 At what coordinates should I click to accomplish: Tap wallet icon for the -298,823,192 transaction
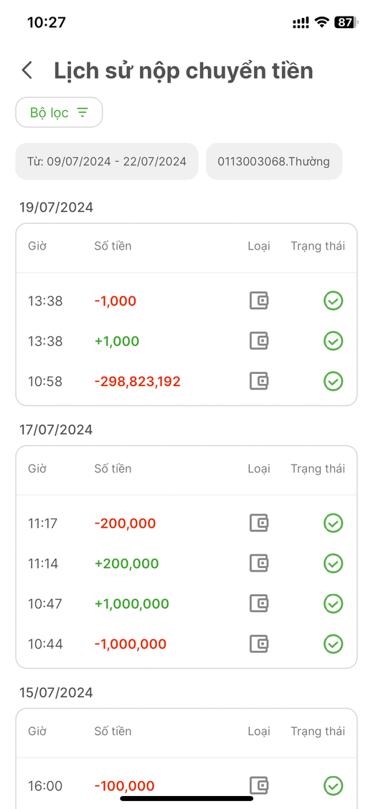point(259,381)
